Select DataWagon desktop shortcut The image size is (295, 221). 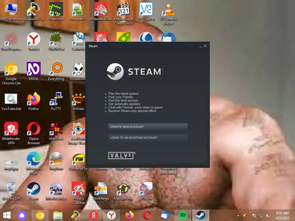click(x=11, y=41)
